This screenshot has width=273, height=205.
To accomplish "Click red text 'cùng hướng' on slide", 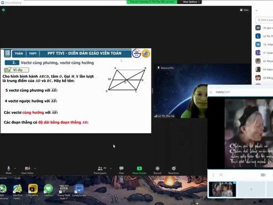I will coord(33,112).
